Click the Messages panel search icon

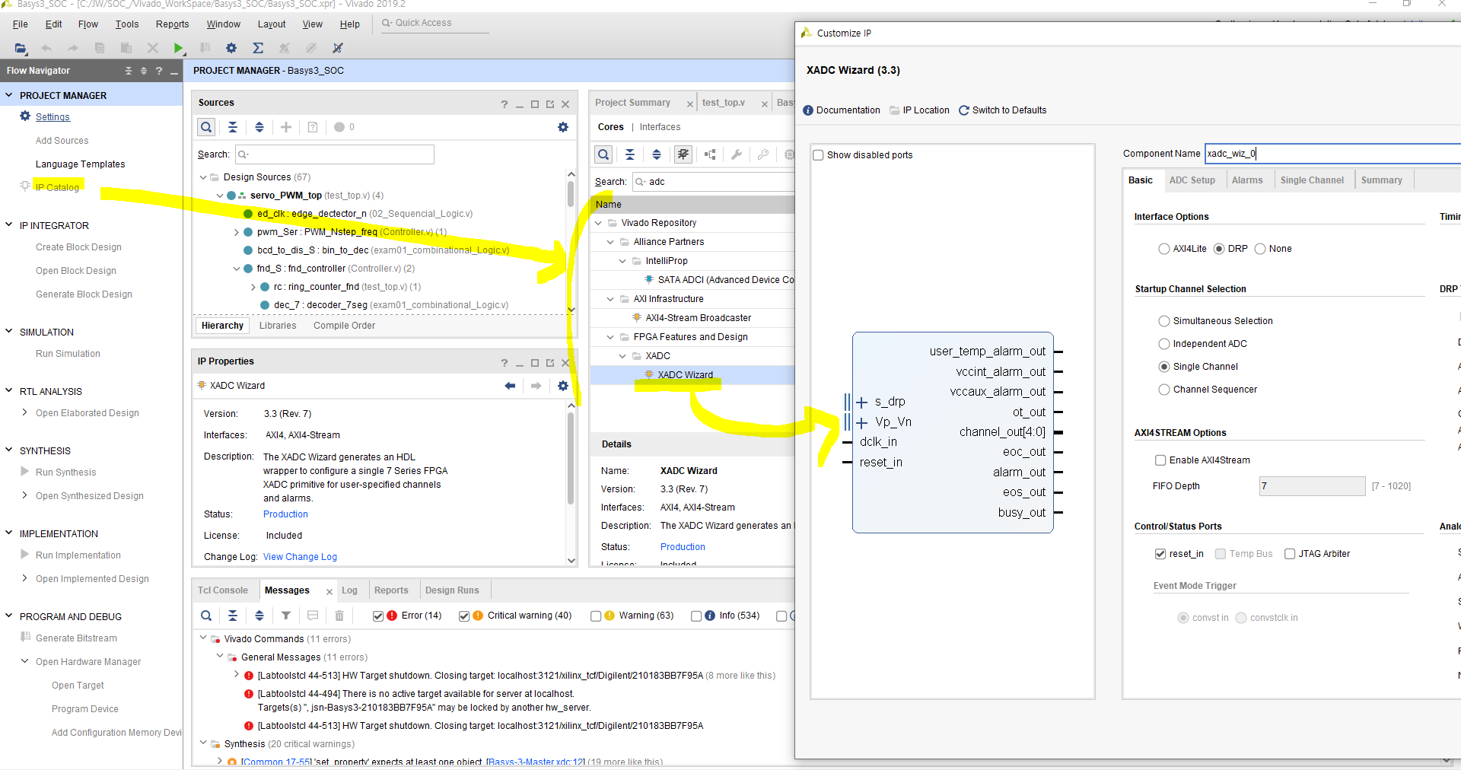(206, 616)
